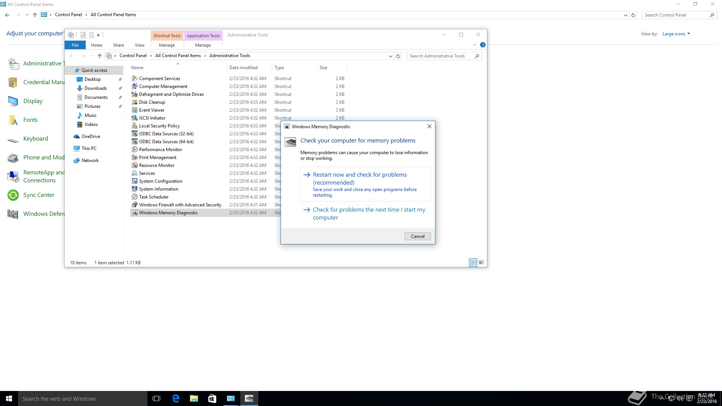Screen dimensions: 722x406
Task: Select Quick access in navigation pane
Action: coord(94,70)
